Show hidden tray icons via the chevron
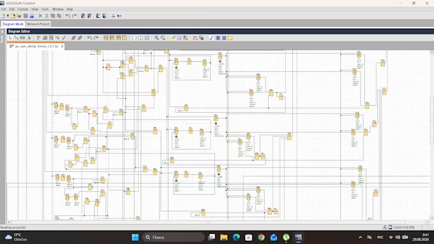The width and height of the screenshot is (434, 244). tap(360, 238)
